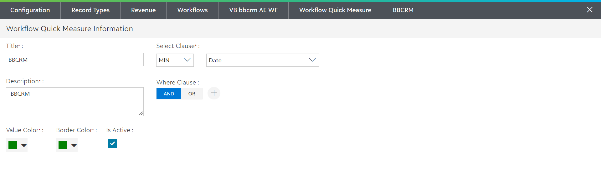The width and height of the screenshot is (601, 178).
Task: Expand the Date field dropdown
Action: coord(262,60)
